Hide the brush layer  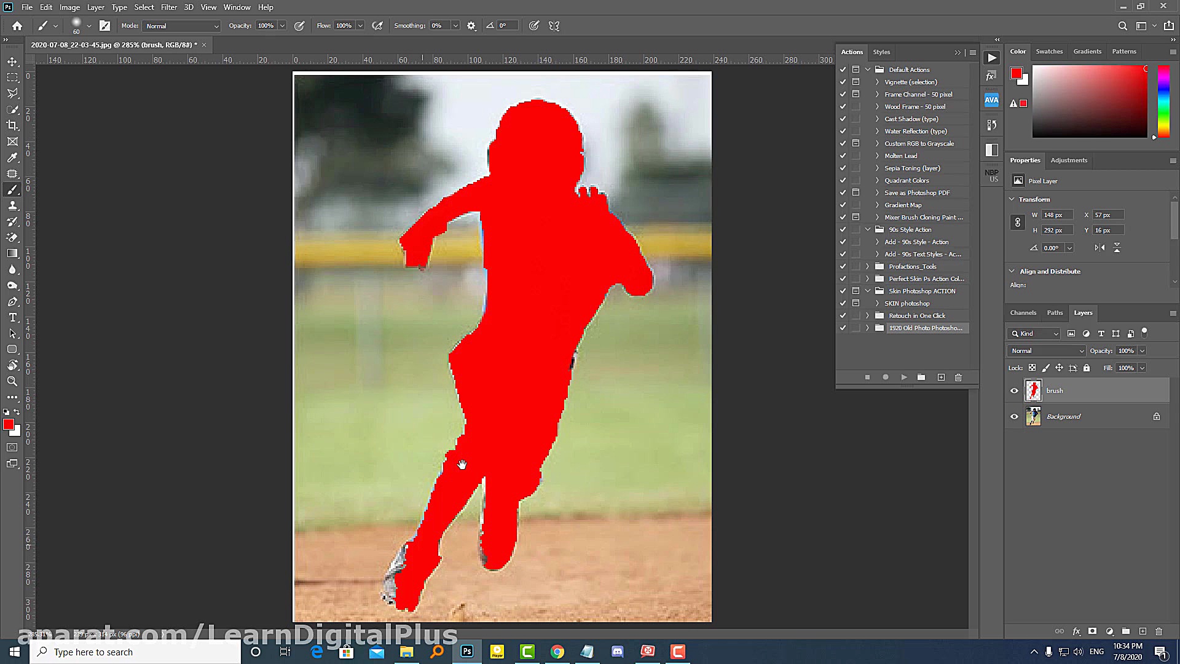[1014, 390]
